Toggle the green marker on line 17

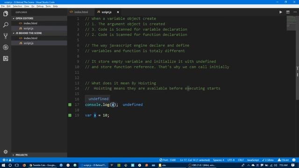70,105
